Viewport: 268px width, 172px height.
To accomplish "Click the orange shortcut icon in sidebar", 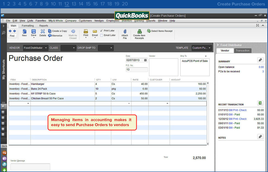I will tap(4, 153).
